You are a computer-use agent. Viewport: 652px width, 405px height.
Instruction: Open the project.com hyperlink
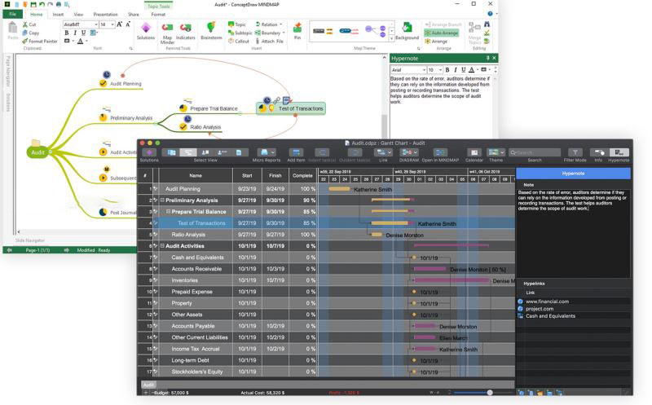(540, 309)
